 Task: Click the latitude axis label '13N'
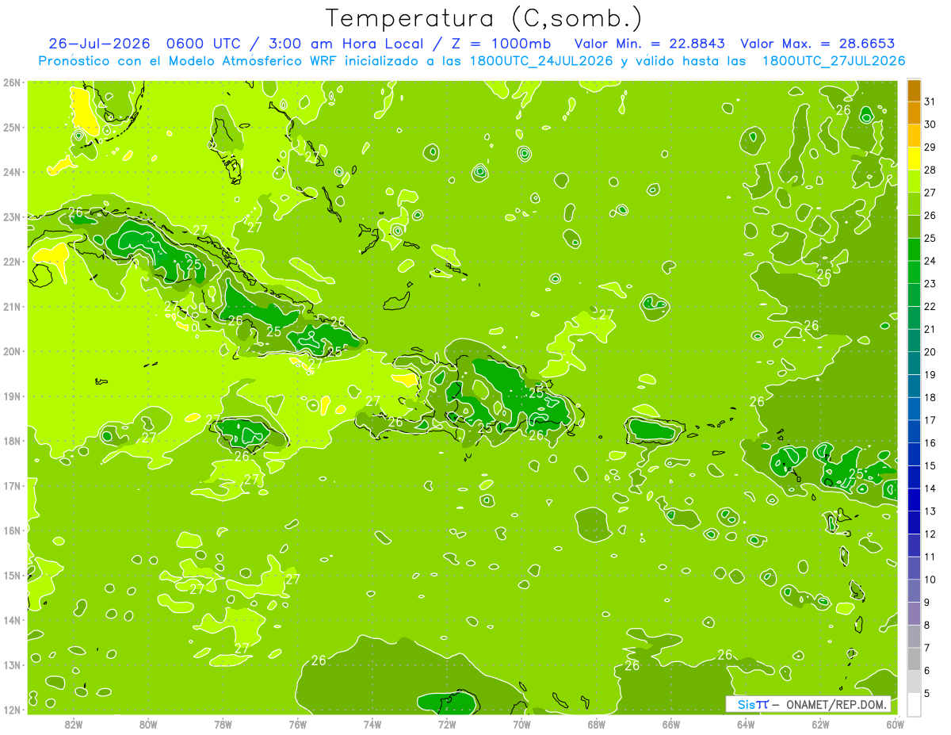[11, 664]
